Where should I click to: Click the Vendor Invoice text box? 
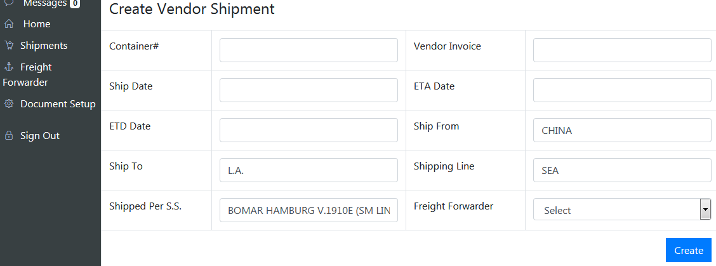click(621, 50)
